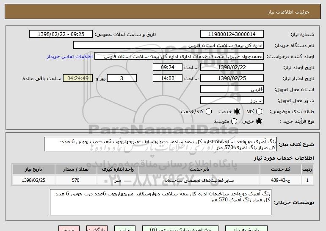Click service name سایر فعالیت‌های تخصصی ساختمان
Image resolution: width=326 pixels, height=231 pixels.
(199, 180)
